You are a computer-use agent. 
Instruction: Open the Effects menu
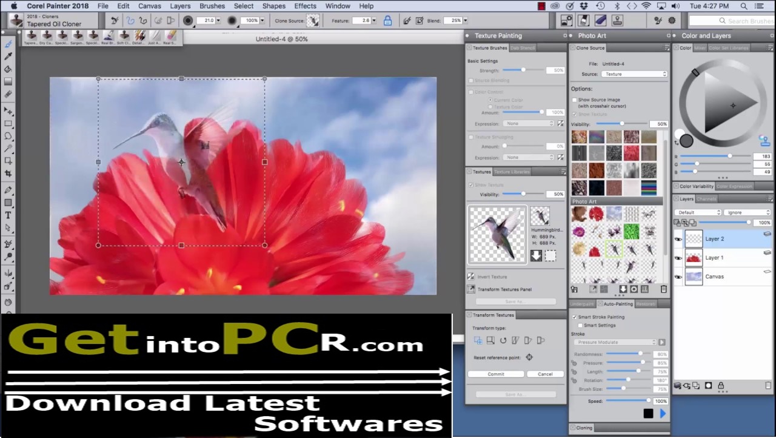coord(305,6)
